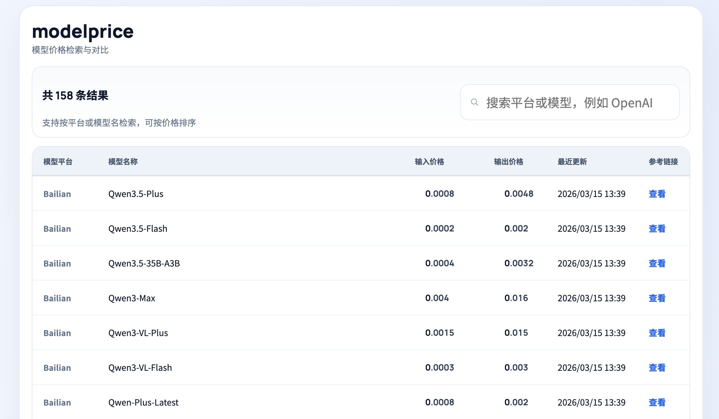Open the 查看 link for Qwen3-Max
The height and width of the screenshot is (419, 719).
[x=657, y=298]
